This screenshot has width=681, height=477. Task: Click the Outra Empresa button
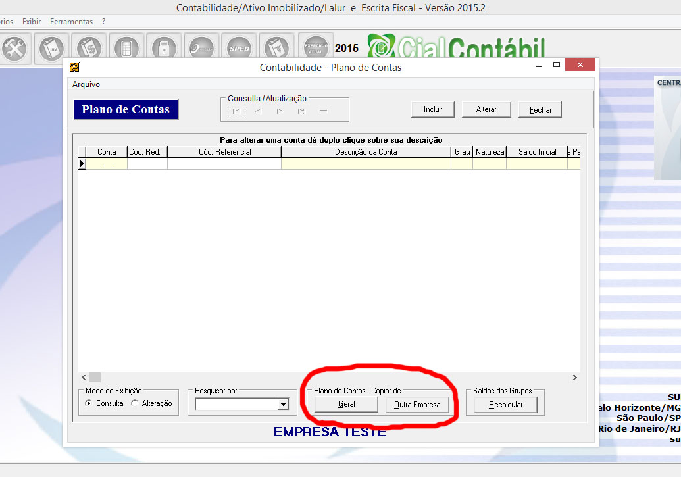point(417,405)
